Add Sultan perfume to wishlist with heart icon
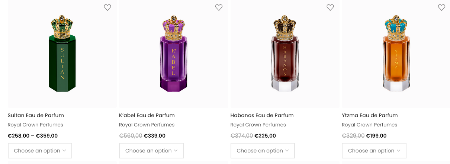 point(107,7)
